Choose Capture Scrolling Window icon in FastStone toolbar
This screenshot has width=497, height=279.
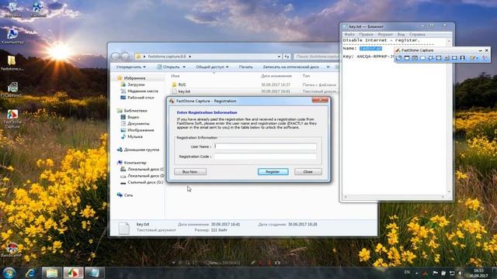pos(447,58)
